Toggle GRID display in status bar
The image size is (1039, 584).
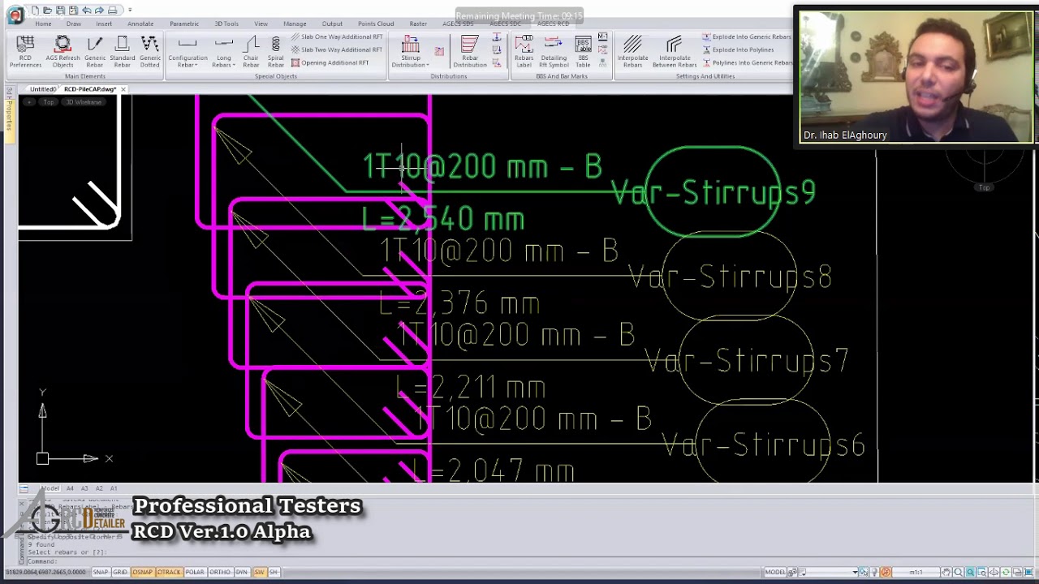[120, 573]
